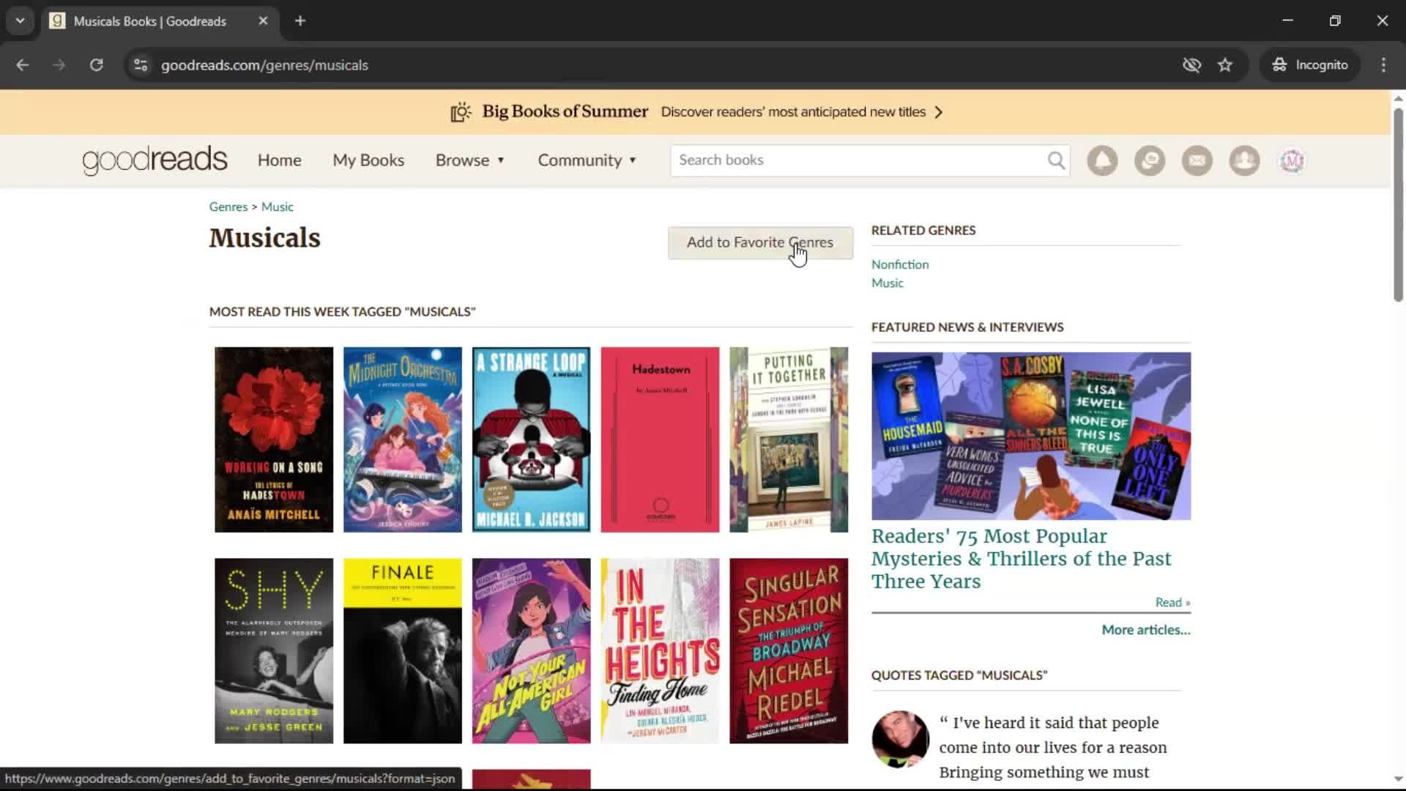The image size is (1406, 791).
Task: Open the Hadestown red book cover
Action: coord(661,439)
